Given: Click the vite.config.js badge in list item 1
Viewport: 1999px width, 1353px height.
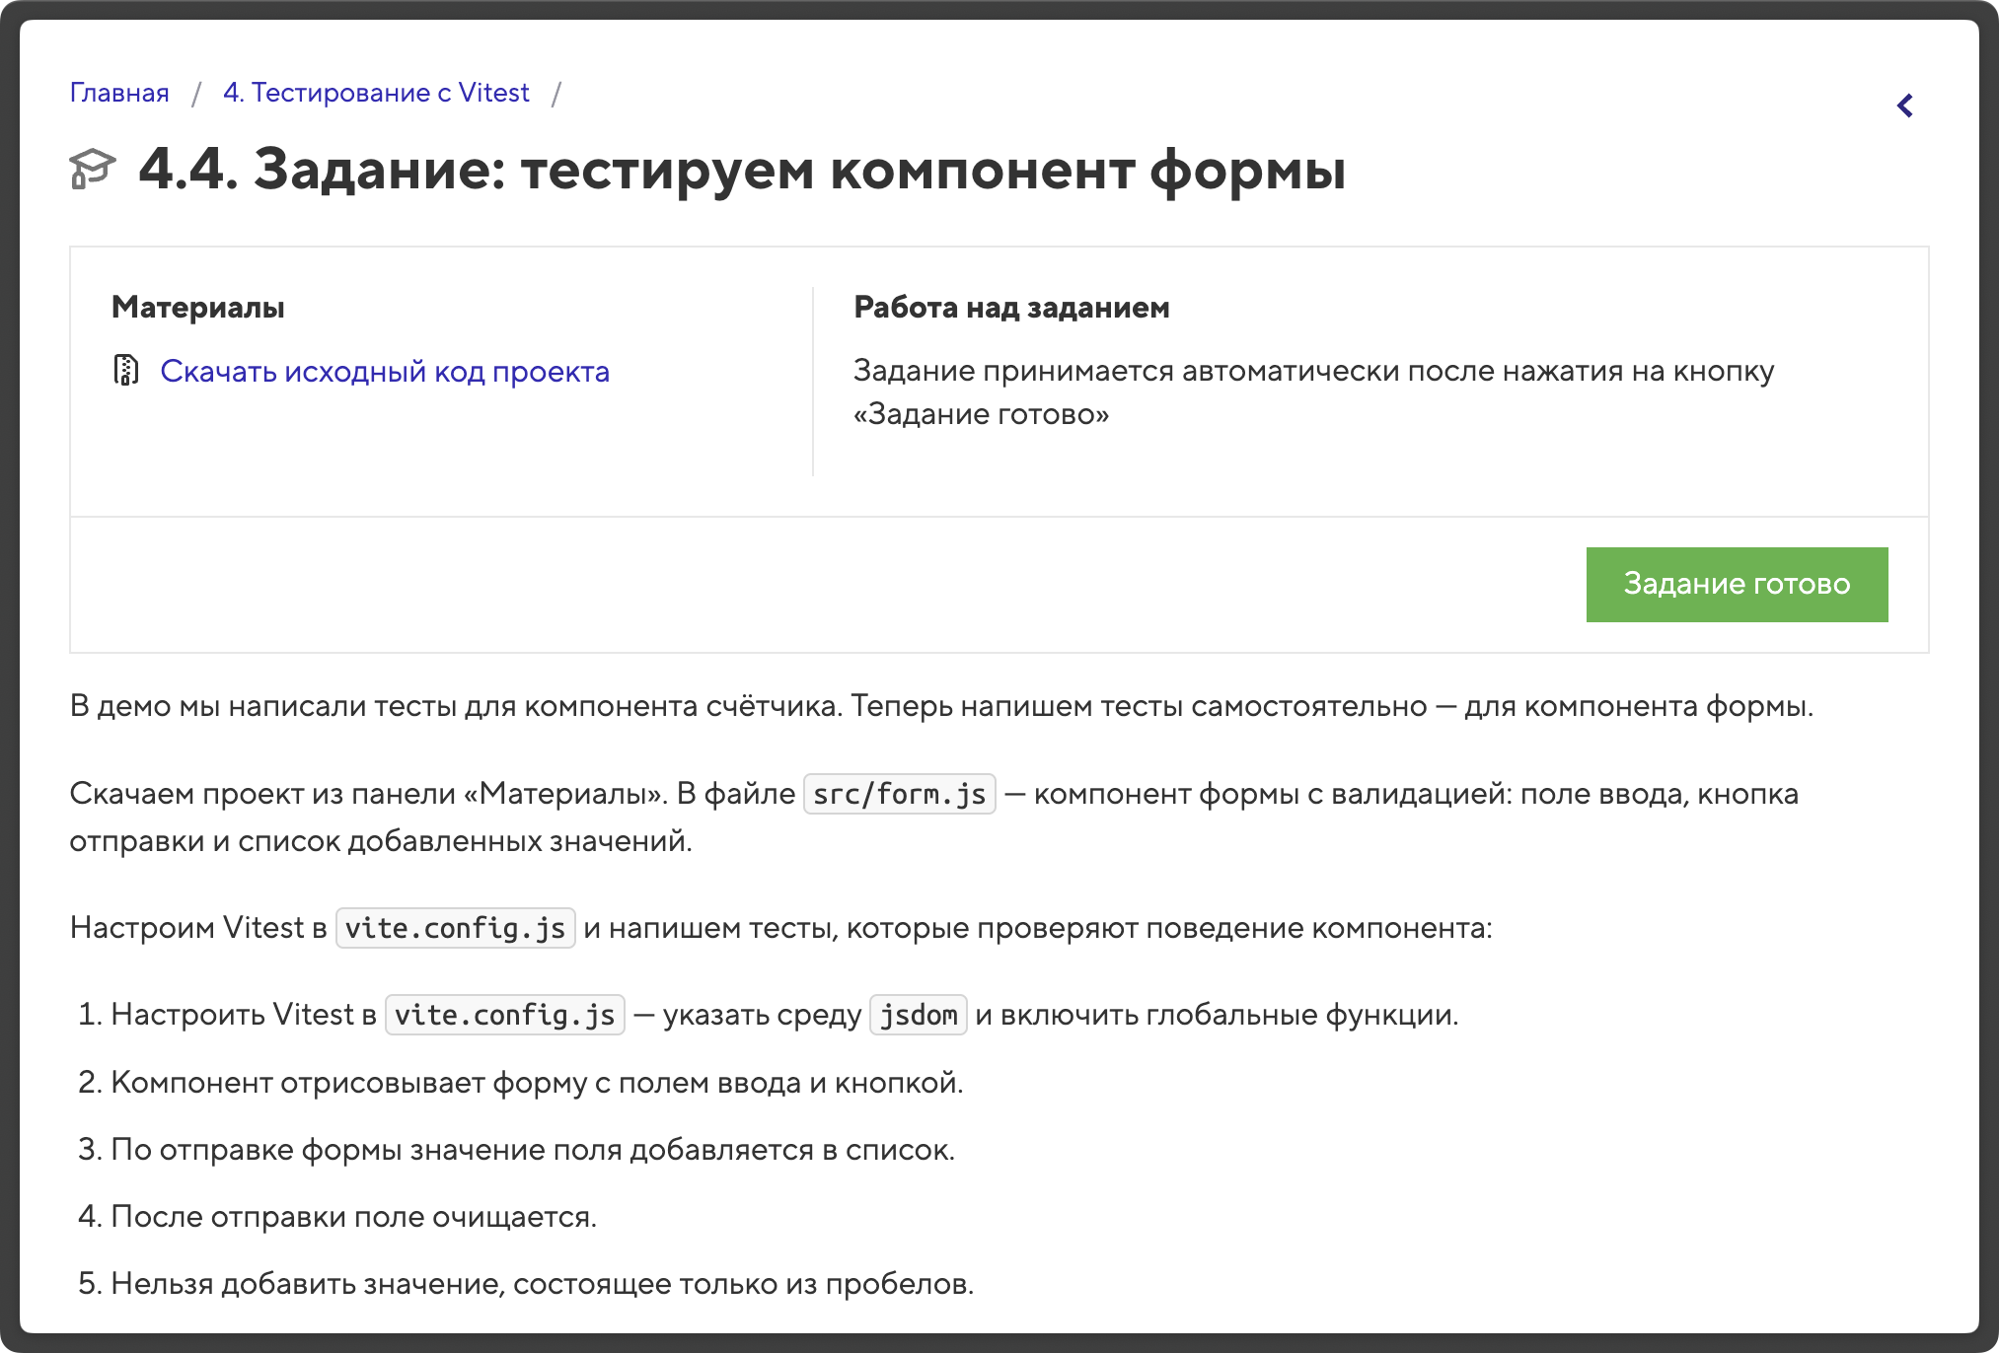Looking at the screenshot, I should [504, 1015].
